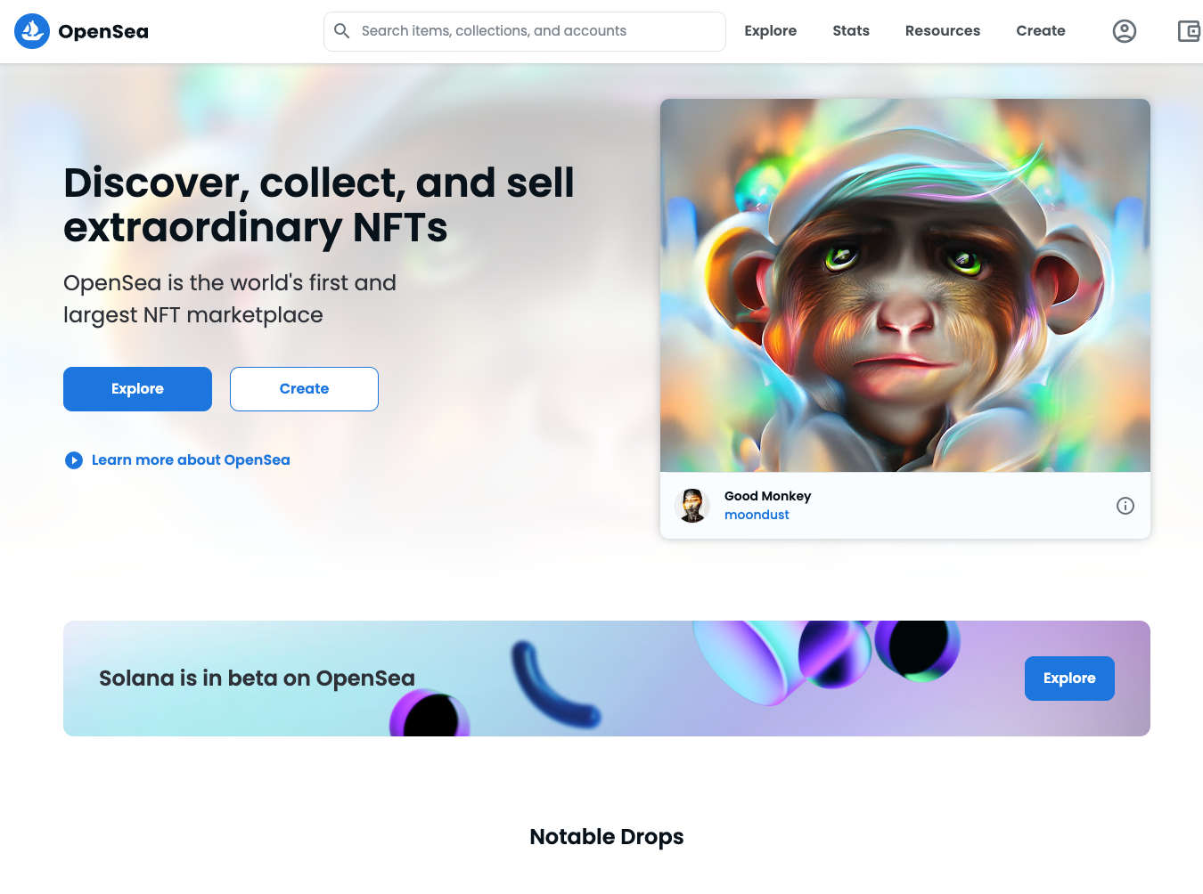Open the wallet icon in header
The height and width of the screenshot is (894, 1203).
1189,31
